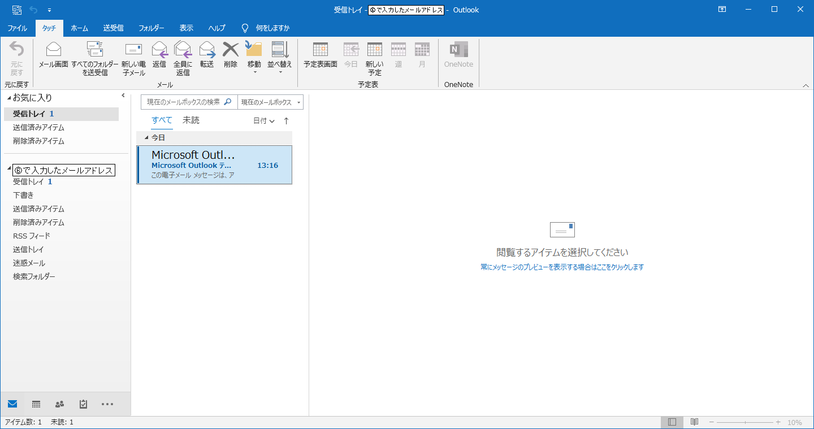This screenshot has height=429, width=814.
Task: Open the 送受信 tab
Action: click(113, 28)
